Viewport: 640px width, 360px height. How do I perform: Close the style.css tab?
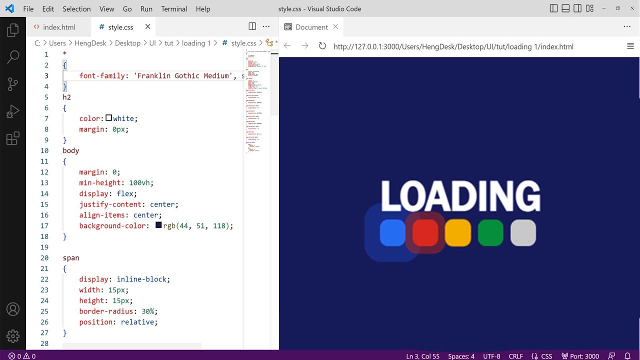147,26
